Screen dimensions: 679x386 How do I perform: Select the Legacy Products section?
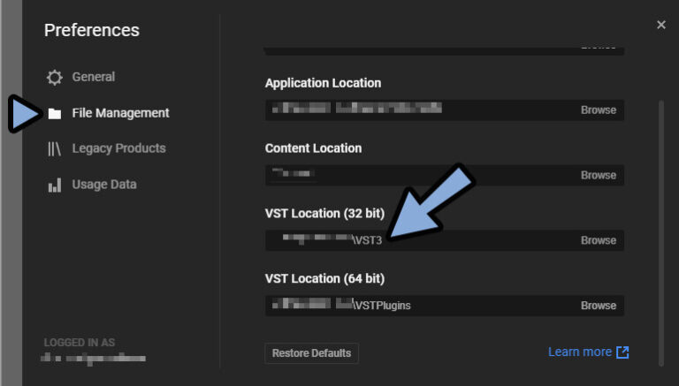pos(118,148)
